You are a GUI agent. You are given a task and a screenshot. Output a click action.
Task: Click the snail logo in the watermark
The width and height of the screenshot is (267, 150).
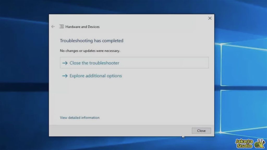tap(259, 143)
